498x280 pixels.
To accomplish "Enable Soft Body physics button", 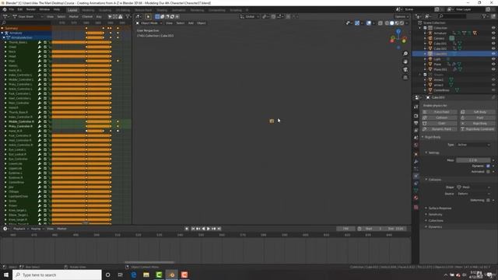I will coord(477,112).
